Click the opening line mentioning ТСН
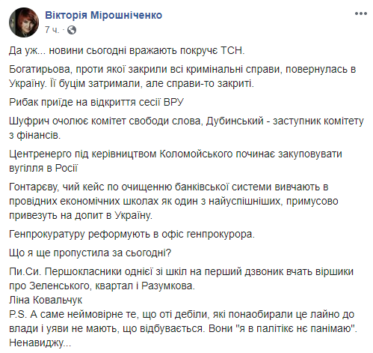 pyautogui.click(x=127, y=51)
